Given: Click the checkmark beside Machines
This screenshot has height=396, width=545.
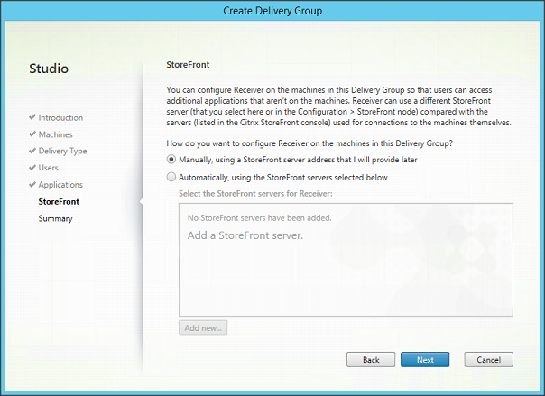Looking at the screenshot, I should (32, 134).
